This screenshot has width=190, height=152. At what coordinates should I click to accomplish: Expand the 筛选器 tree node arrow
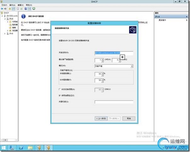point(8,30)
